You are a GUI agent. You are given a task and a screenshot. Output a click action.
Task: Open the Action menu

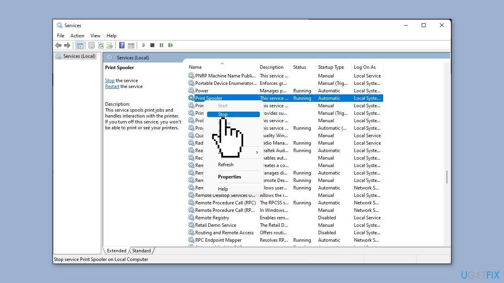(77, 35)
